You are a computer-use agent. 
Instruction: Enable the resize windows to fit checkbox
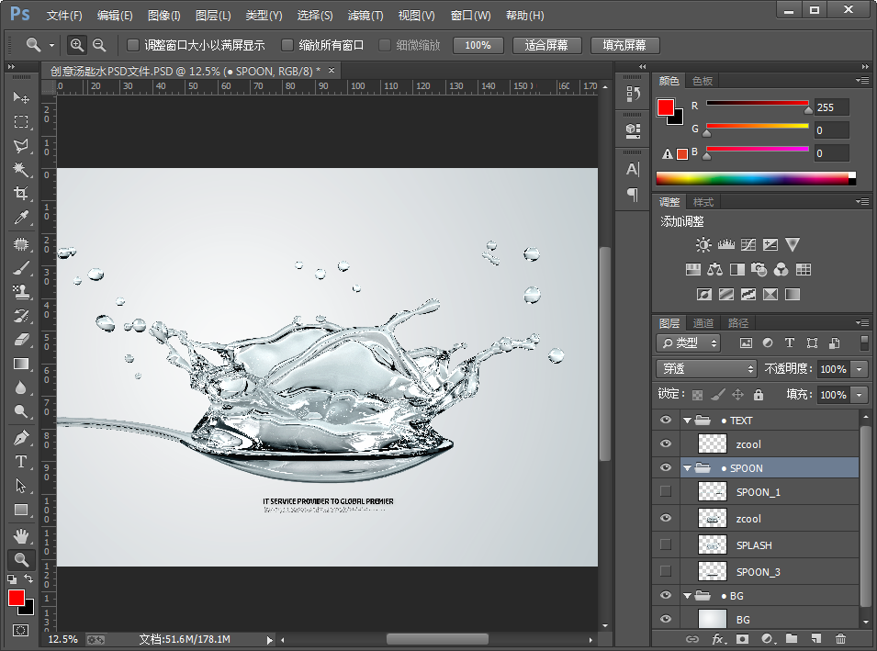click(133, 45)
